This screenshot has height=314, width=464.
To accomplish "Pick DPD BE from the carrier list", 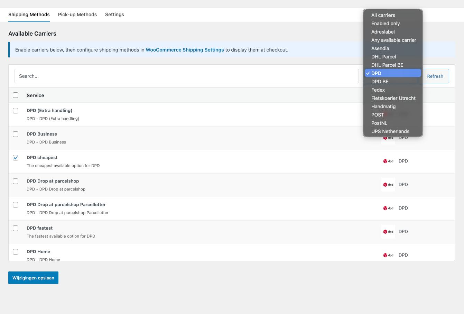I will pyautogui.click(x=393, y=82).
